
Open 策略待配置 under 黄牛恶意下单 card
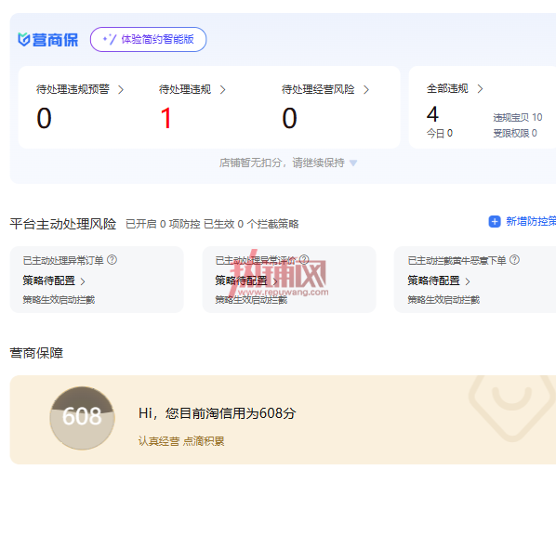click(439, 281)
